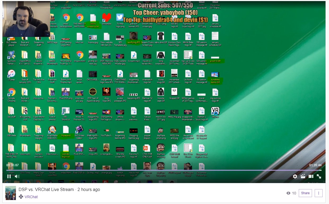Screen dimensions: 329x204
Task: Click the Twitter logo.png icon
Action: [120, 18]
